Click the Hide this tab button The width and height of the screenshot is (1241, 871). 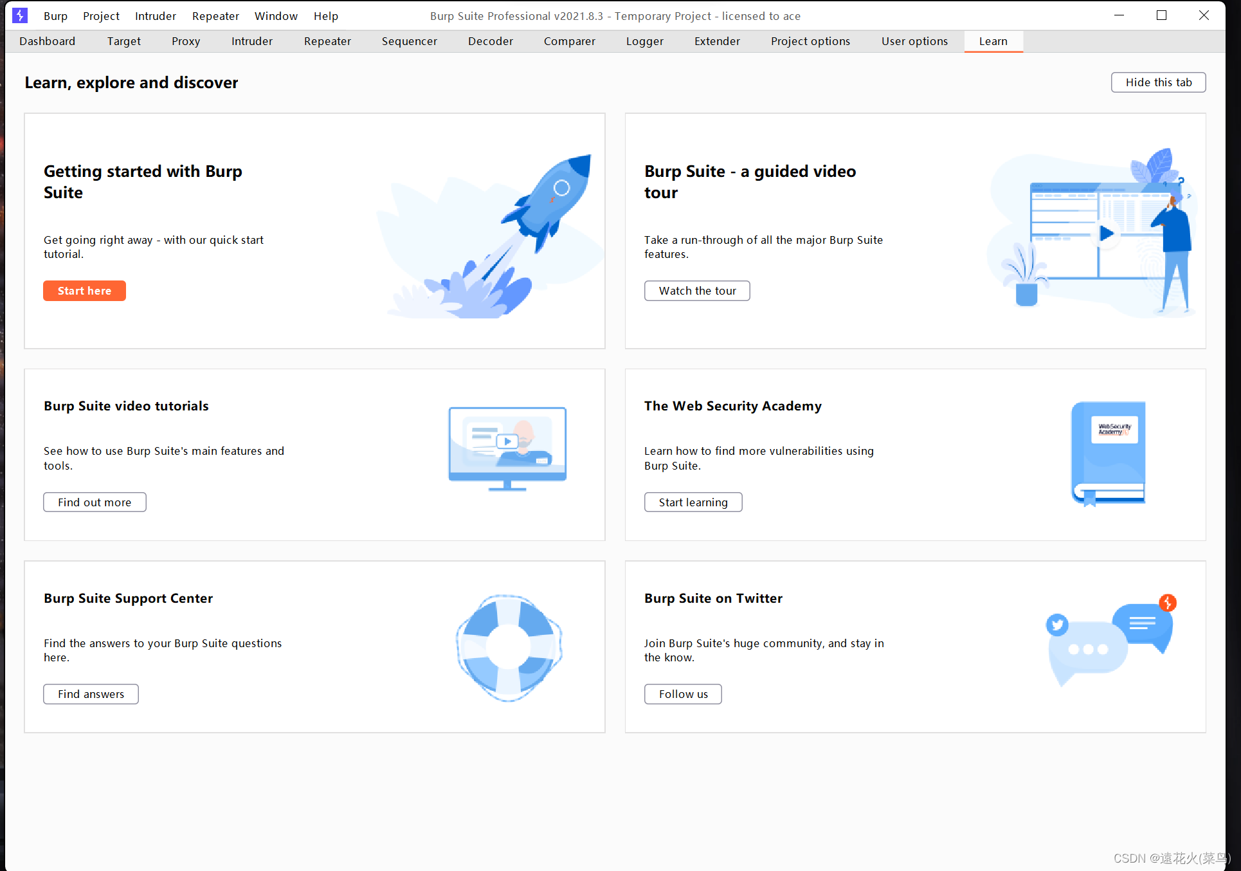(1158, 82)
